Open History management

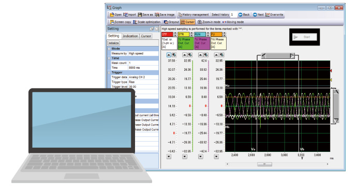[194, 14]
